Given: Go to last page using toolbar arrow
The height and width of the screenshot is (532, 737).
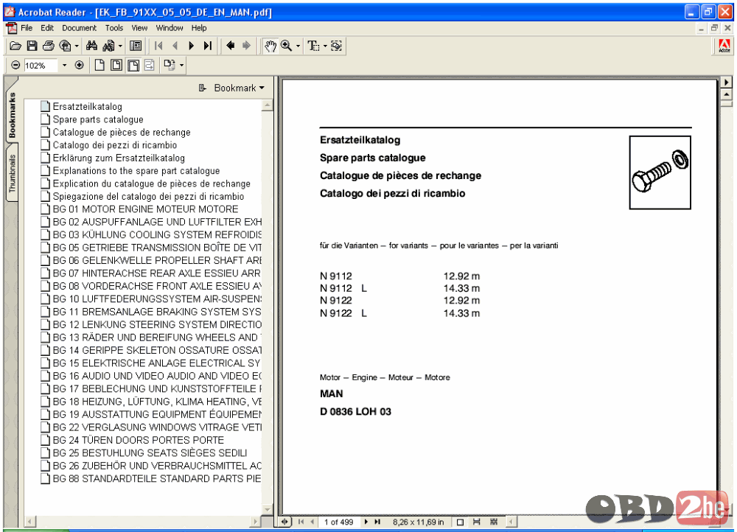Looking at the screenshot, I should [x=207, y=46].
